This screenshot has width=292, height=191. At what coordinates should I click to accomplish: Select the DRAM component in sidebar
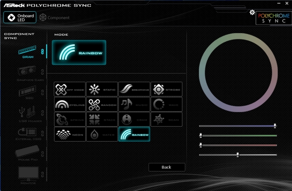click(28, 51)
